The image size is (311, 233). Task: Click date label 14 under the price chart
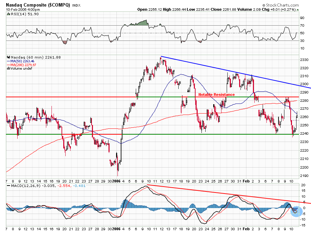tap(39, 181)
